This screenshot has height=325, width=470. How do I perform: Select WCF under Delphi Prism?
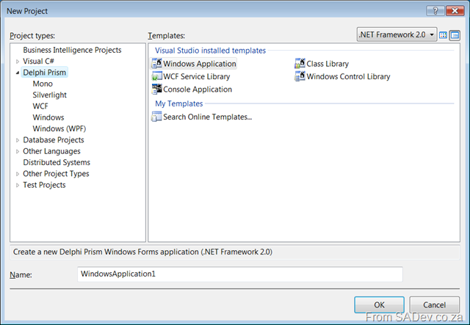(40, 106)
